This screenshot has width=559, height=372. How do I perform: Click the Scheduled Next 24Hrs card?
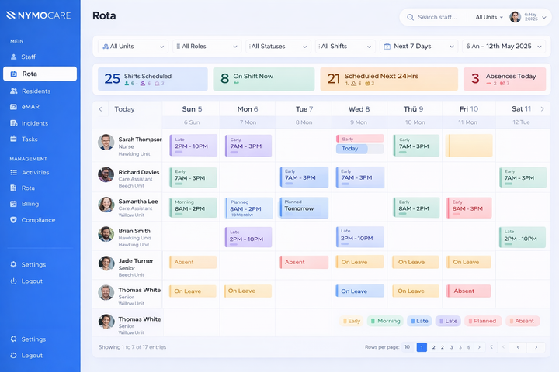[x=389, y=79]
